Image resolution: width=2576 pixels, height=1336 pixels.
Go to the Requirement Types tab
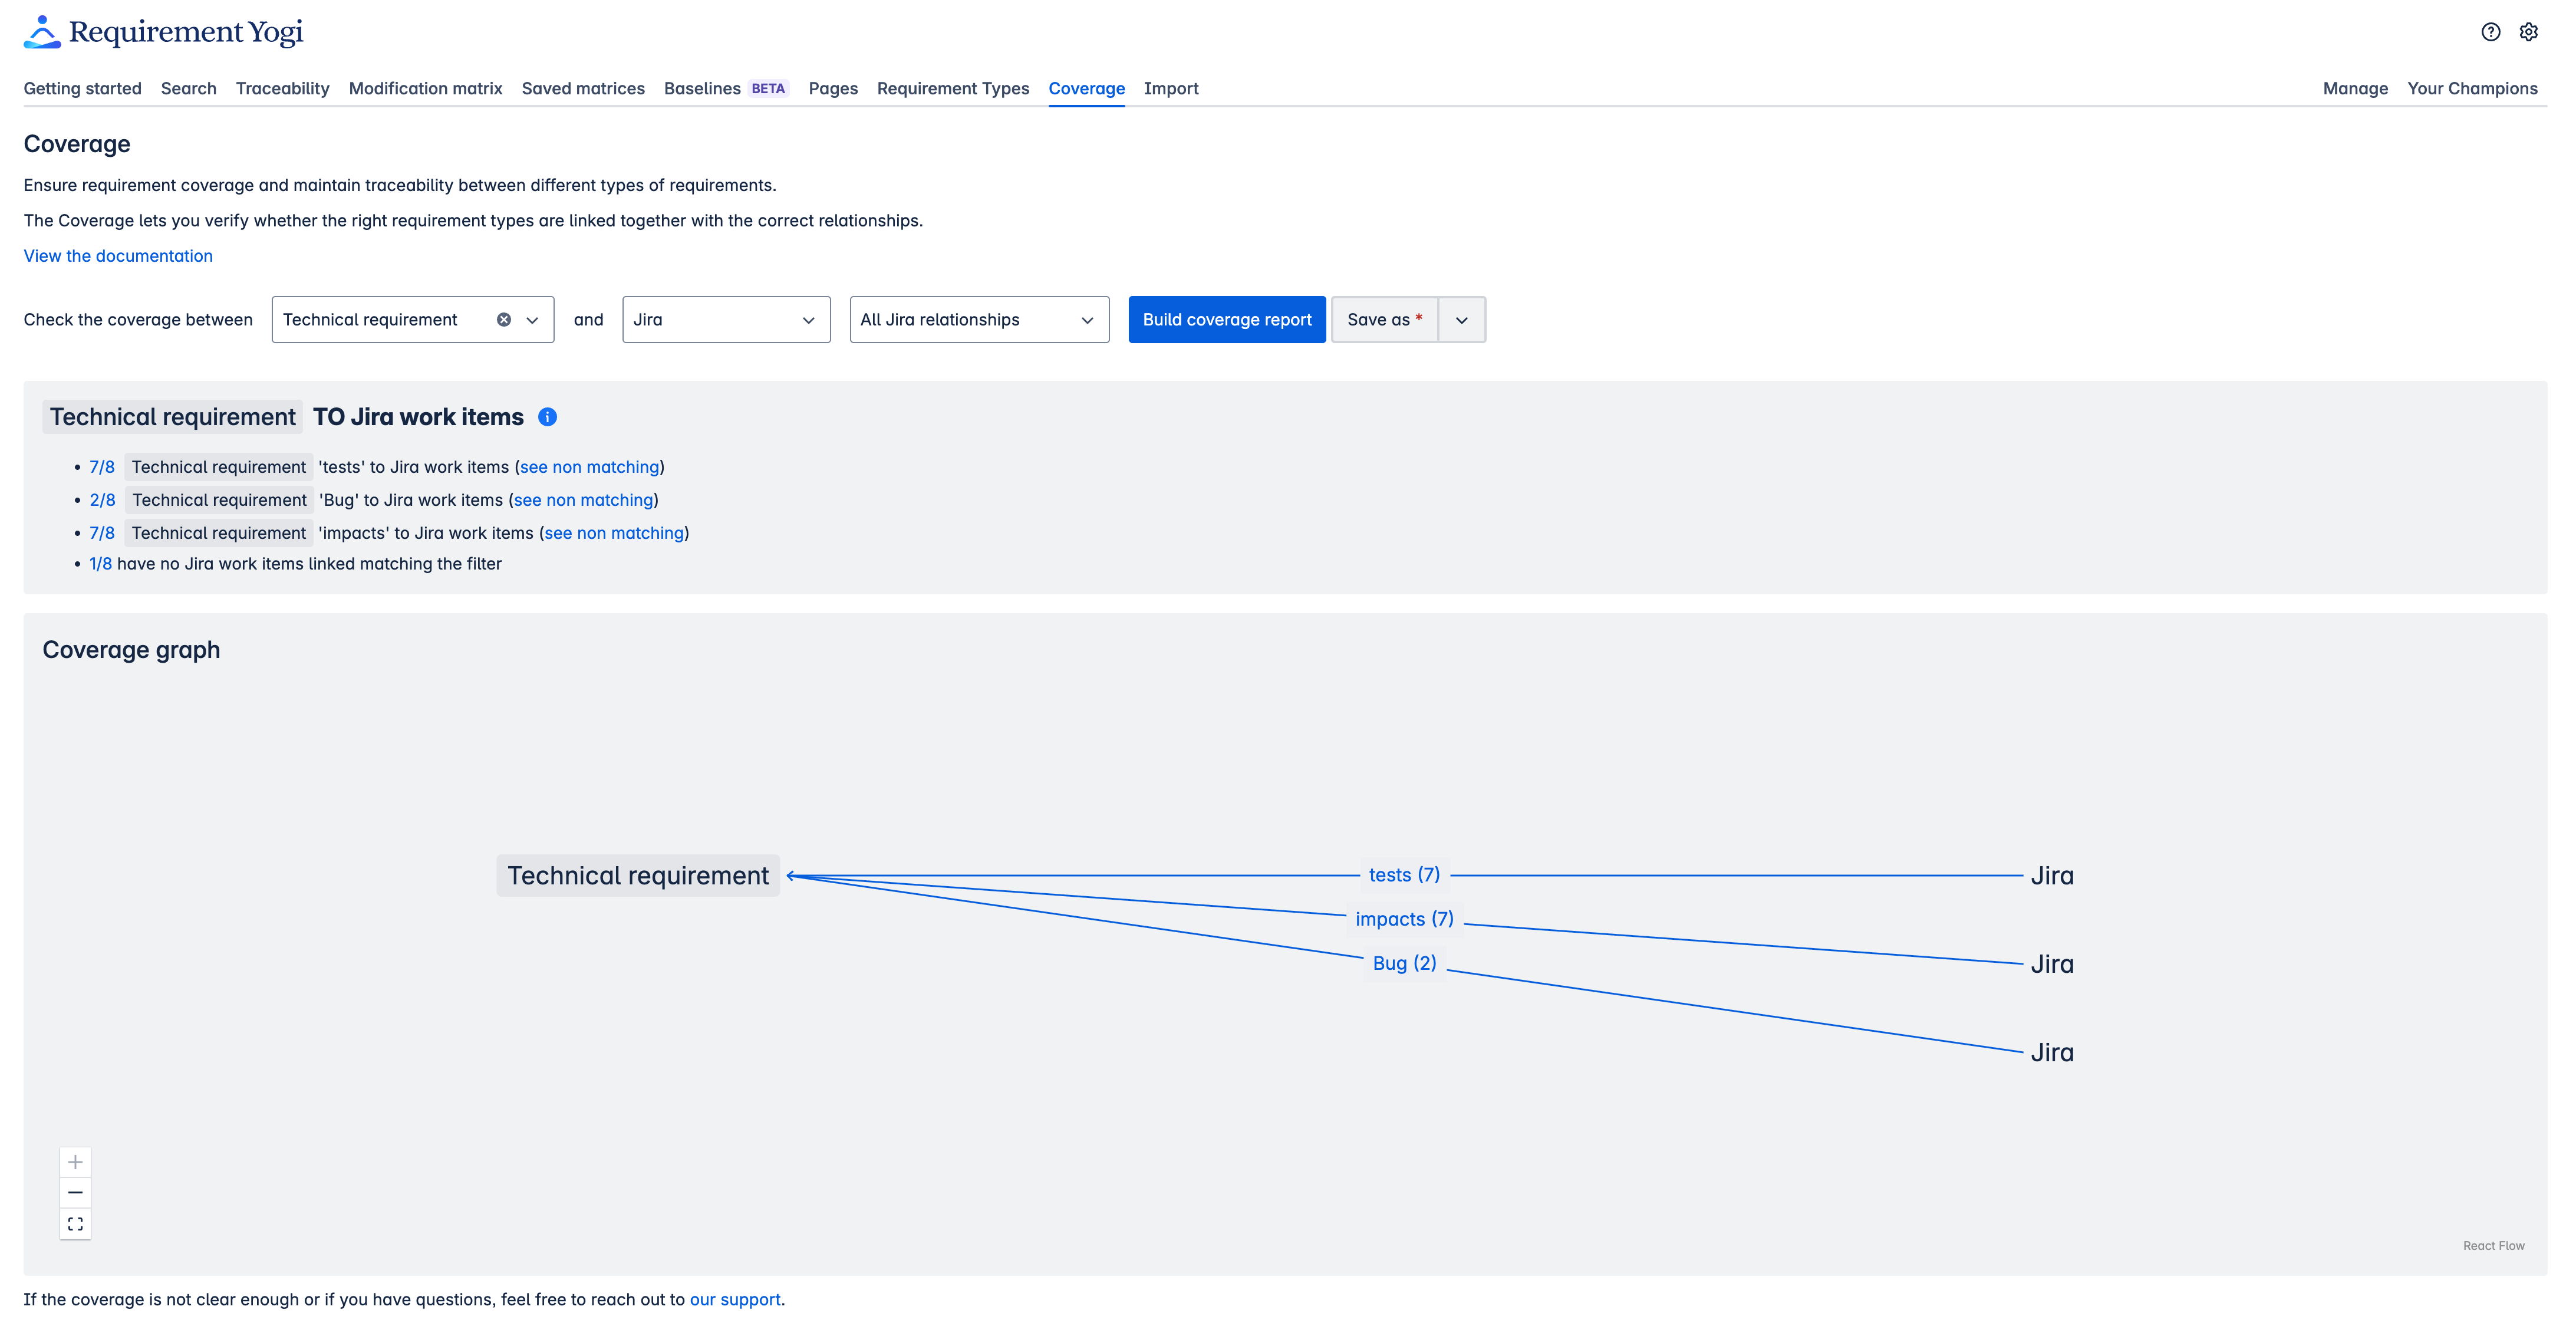pyautogui.click(x=952, y=88)
